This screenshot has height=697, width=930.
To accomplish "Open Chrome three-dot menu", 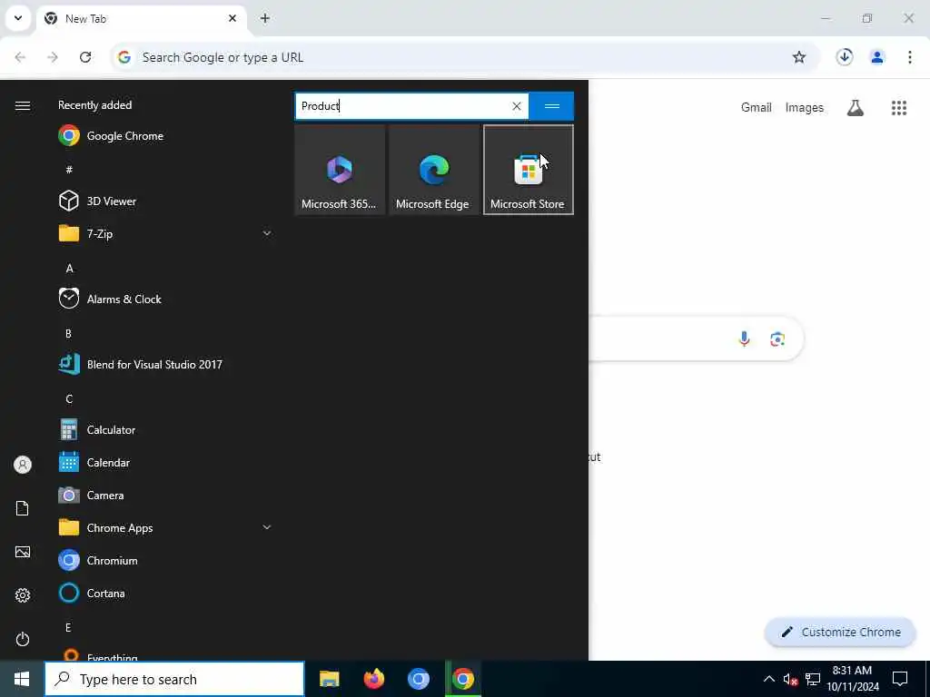I will pos(909,57).
